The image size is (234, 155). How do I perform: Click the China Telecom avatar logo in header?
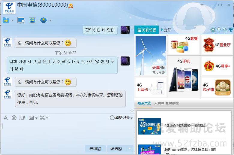coord(9,8)
